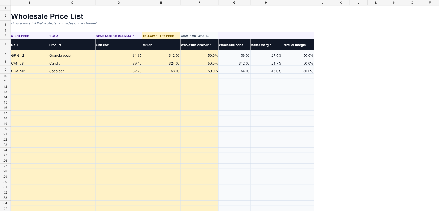Select the Soap bar product cell
Viewport: 439px width, 211px height.
(x=72, y=70)
